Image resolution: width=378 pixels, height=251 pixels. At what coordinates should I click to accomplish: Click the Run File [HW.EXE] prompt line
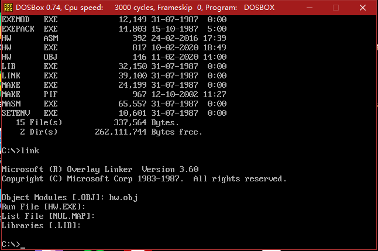(x=44, y=207)
